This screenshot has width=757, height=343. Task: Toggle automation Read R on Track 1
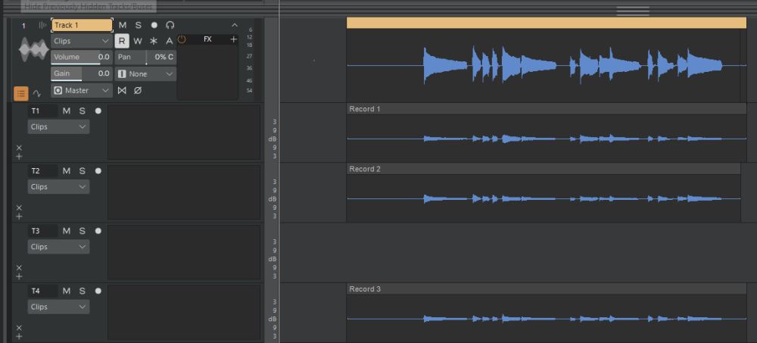coord(122,41)
